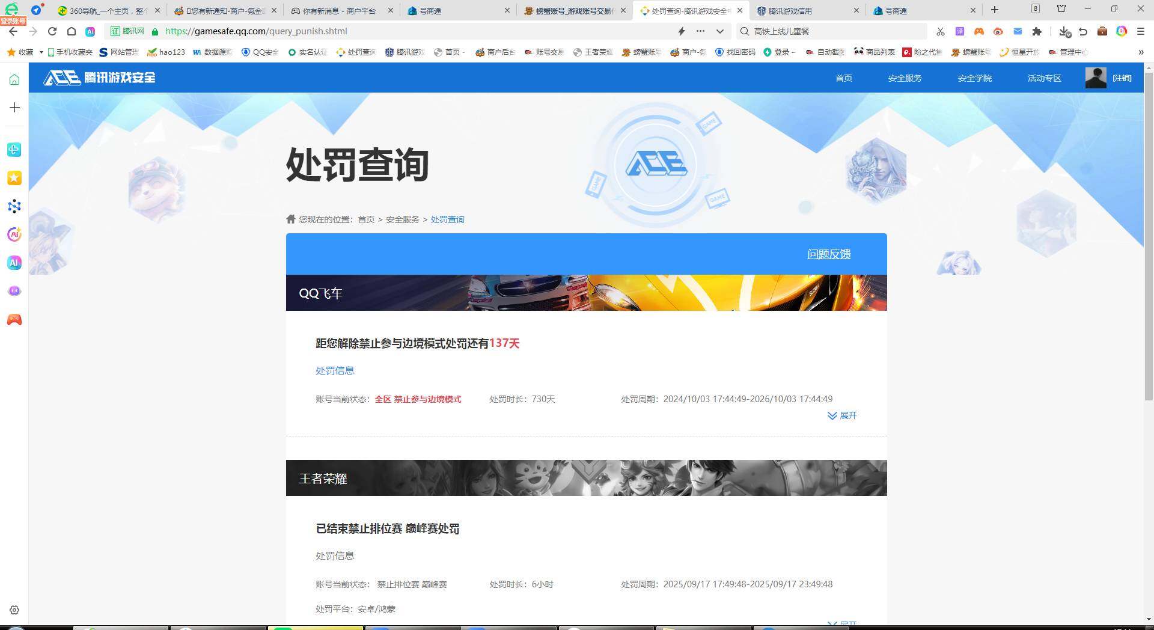1154x630 pixels.
Task: Click the scissors screenshot icon in the toolbar
Action: 941,31
